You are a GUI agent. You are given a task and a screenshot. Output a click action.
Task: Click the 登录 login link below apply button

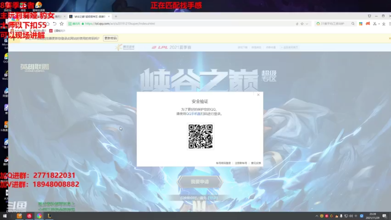coord(213,198)
